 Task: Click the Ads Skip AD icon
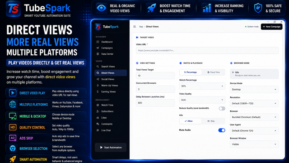click(13, 138)
